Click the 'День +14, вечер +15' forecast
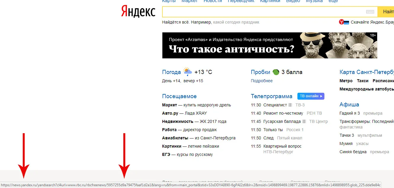The height and width of the screenshot is (188, 394). coord(183,81)
